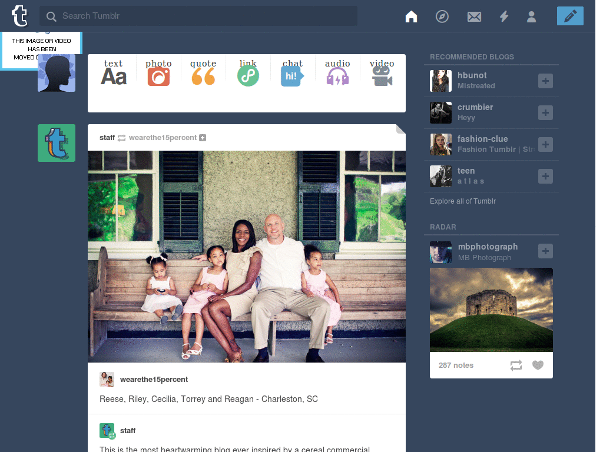Create a new video post
Viewport: 603px width, 452px height.
(382, 72)
